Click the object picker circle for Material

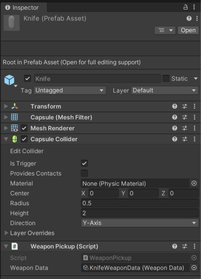[x=194, y=183]
